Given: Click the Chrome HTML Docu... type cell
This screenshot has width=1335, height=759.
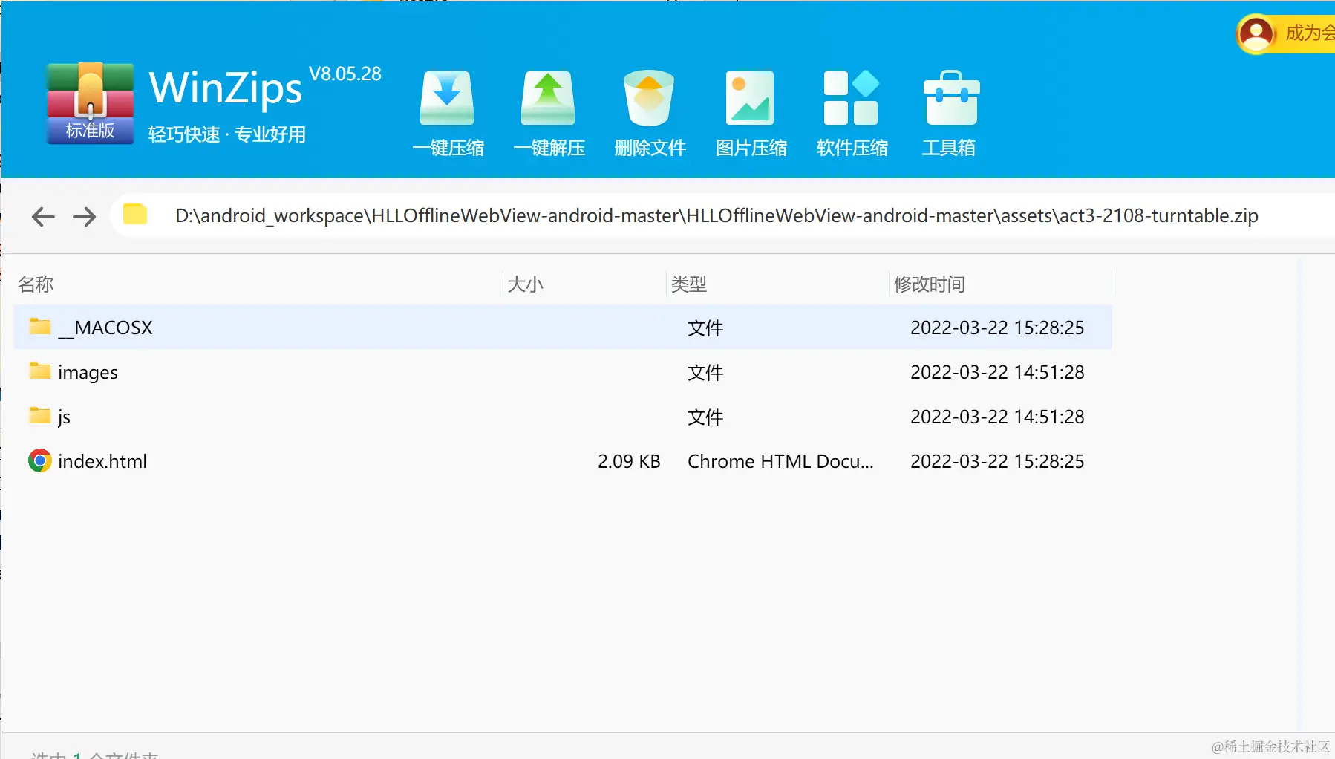Looking at the screenshot, I should 780,461.
